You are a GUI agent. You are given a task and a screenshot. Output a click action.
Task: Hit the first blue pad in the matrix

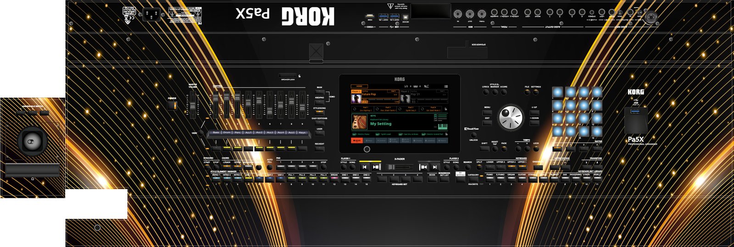557,93
